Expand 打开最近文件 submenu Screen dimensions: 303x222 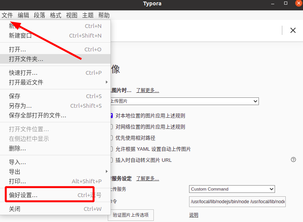point(55,82)
